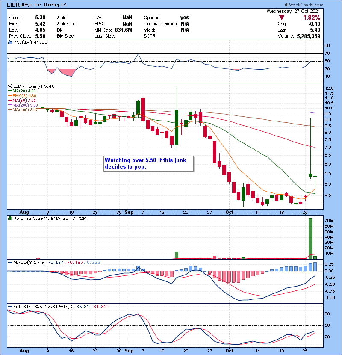The width and height of the screenshot is (342, 355).
Task: Click the red down-triangle next to -1.82%
Action: pyautogui.click(x=282, y=18)
